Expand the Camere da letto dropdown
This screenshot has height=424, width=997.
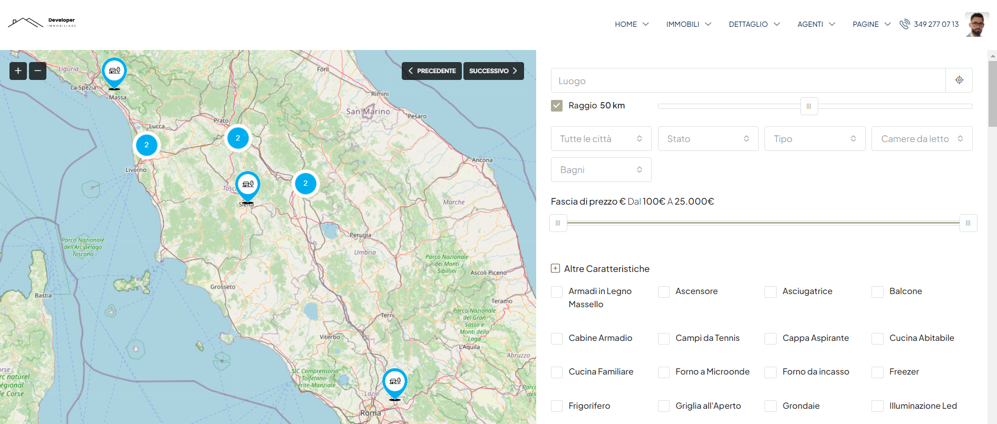tap(922, 139)
